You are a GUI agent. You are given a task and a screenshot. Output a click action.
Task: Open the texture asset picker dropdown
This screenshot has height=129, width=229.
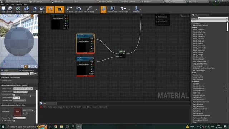click(x=28, y=110)
